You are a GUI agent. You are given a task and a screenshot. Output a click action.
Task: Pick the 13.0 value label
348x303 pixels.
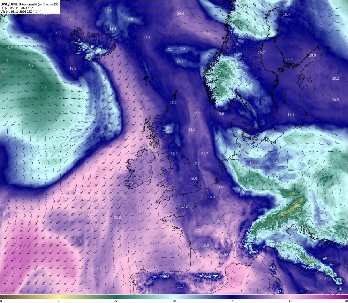[181, 49]
